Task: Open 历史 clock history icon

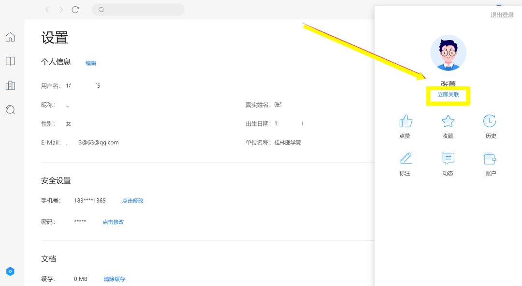Action: 490,121
